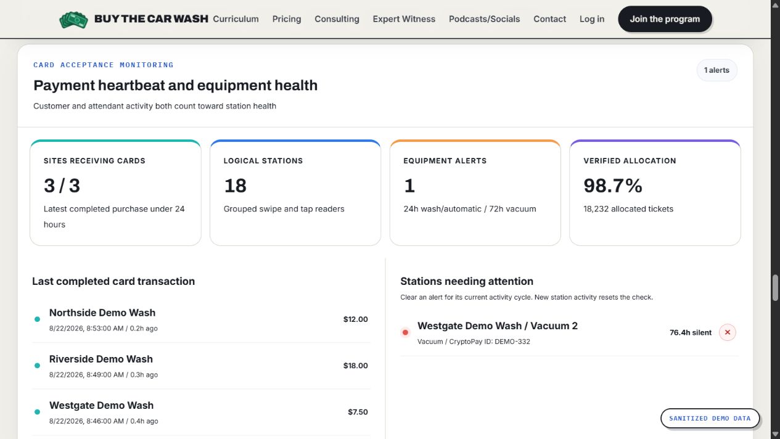The image size is (780, 439).
Task: Open the Curriculum menu item
Action: 236,19
